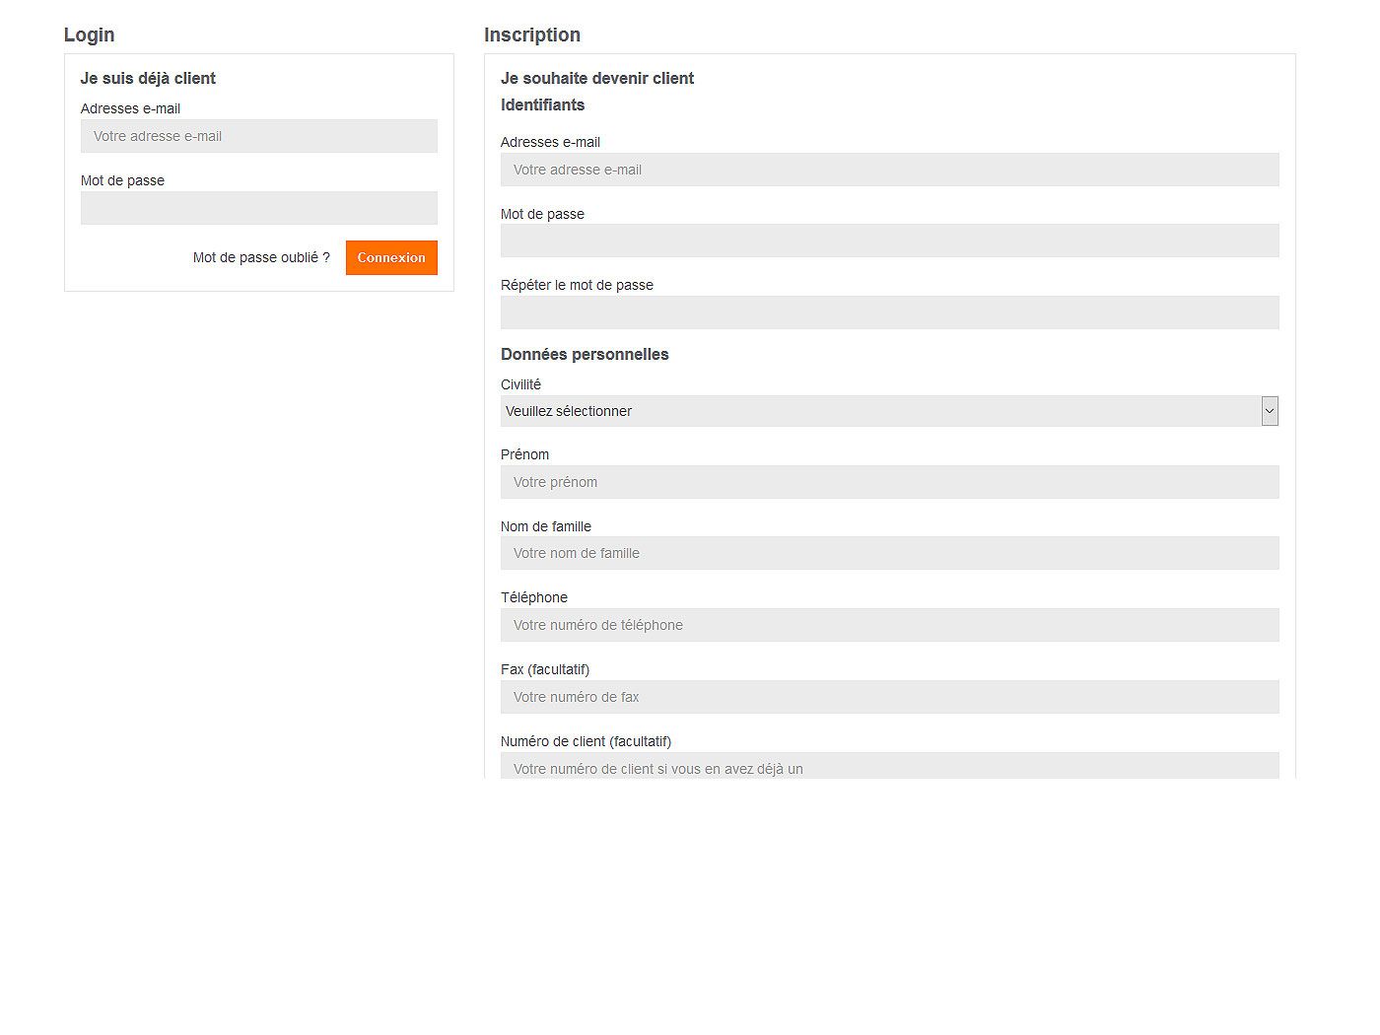Expand the Civilité 'Veuillez sélectionner' dropdown

(889, 411)
